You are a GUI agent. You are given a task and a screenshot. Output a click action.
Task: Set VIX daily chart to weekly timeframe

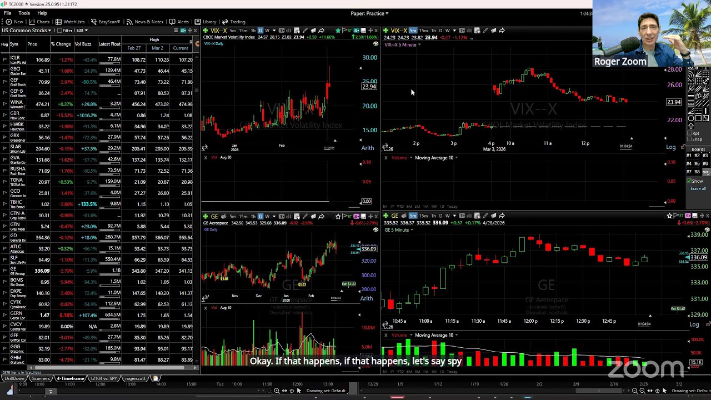pyautogui.click(x=267, y=31)
